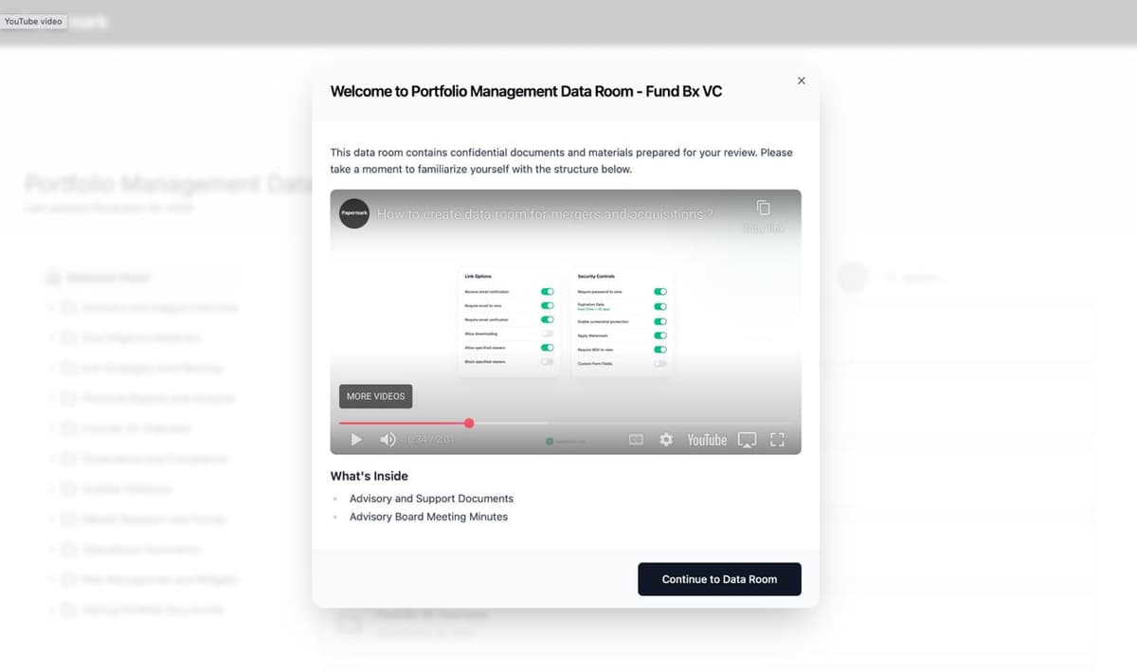Click the sidebar search magnifier icon
The image size is (1137, 672).
pyautogui.click(x=891, y=278)
